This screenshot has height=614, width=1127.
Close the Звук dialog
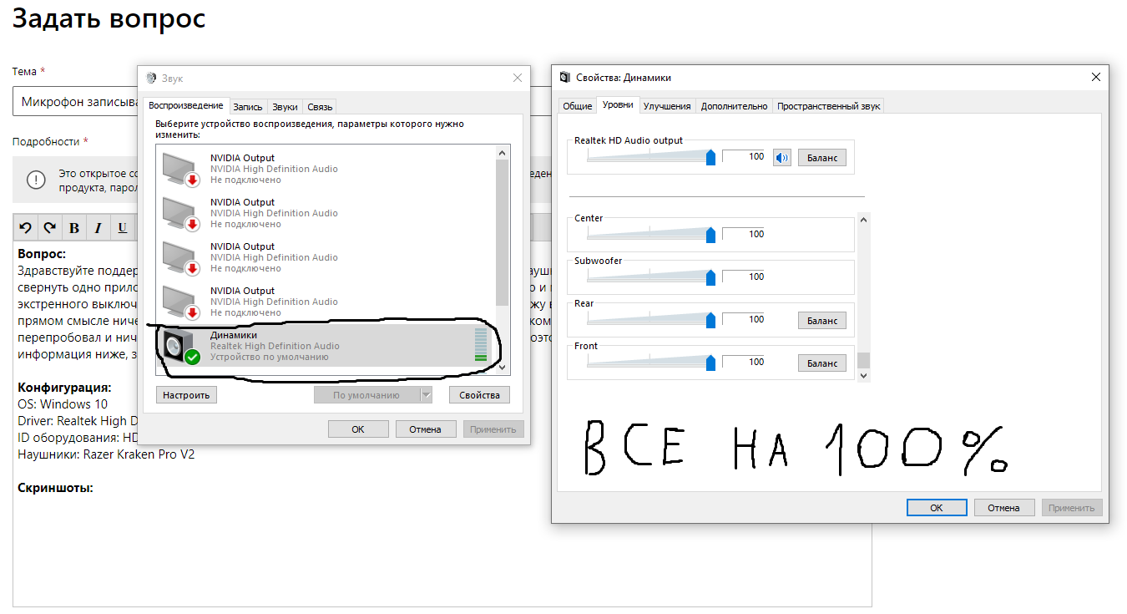point(518,78)
